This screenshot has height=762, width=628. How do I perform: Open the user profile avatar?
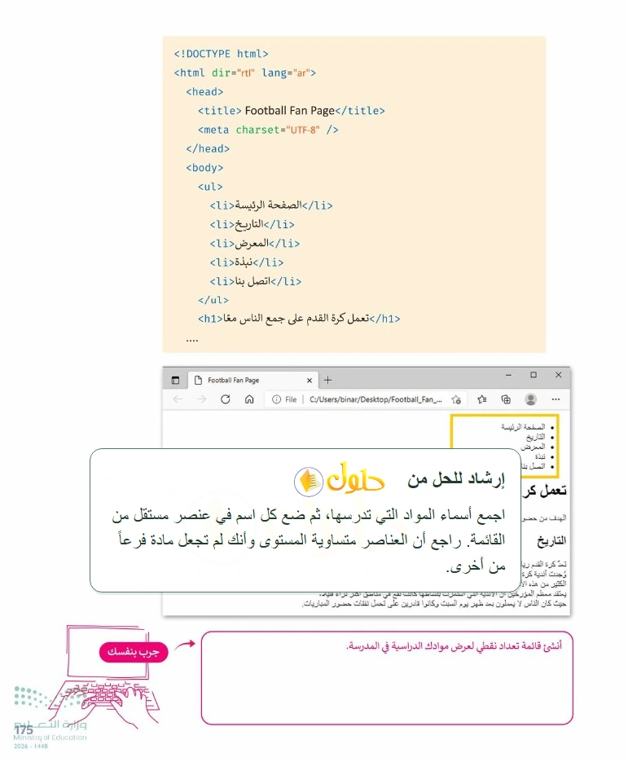(x=531, y=399)
